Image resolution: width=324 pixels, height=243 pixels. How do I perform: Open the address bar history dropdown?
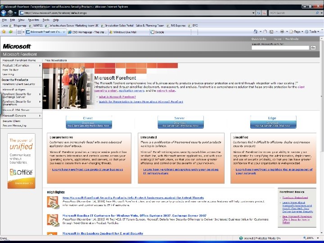(253, 13)
